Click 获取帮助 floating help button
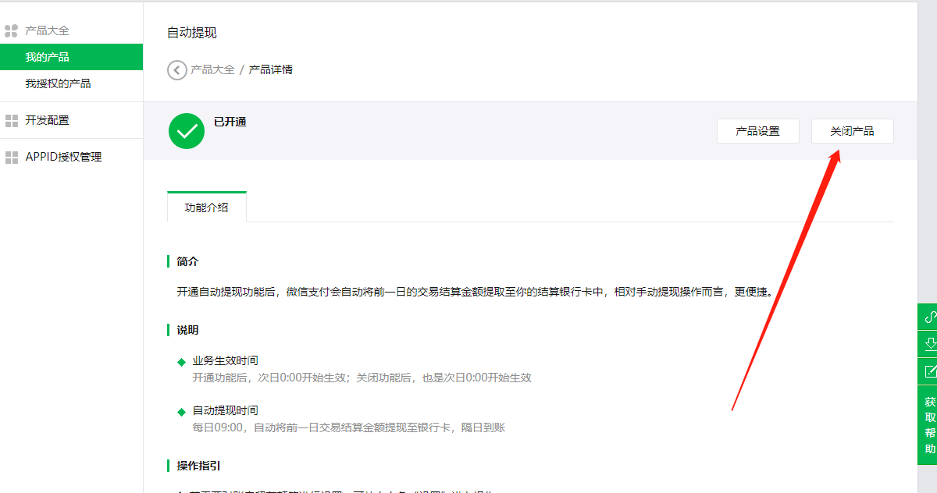The height and width of the screenshot is (493, 937). (929, 425)
